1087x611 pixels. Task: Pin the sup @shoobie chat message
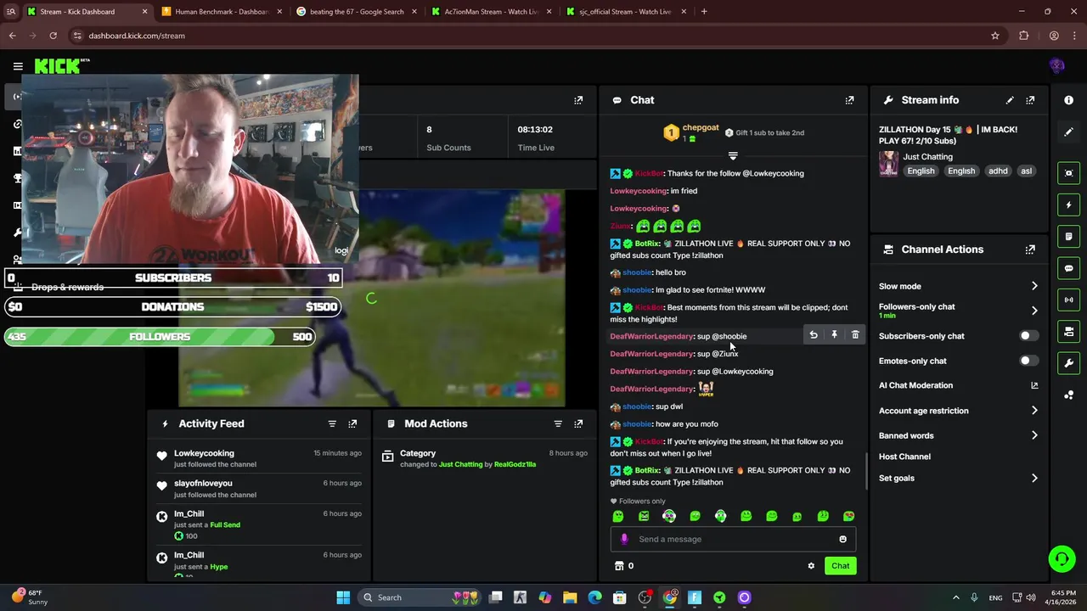834,335
